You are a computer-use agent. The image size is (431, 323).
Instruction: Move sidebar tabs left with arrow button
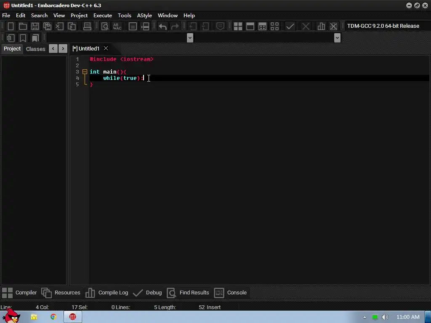(x=53, y=49)
